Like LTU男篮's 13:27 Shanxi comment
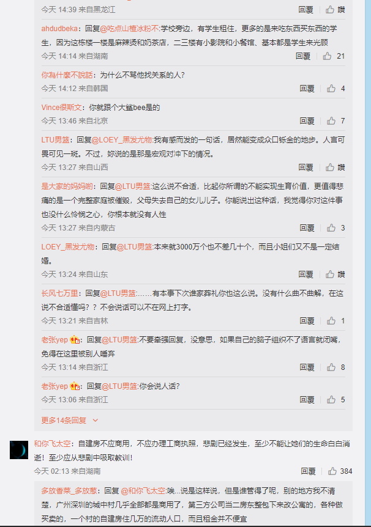Viewport: 371px width, 527px height. tap(330, 167)
